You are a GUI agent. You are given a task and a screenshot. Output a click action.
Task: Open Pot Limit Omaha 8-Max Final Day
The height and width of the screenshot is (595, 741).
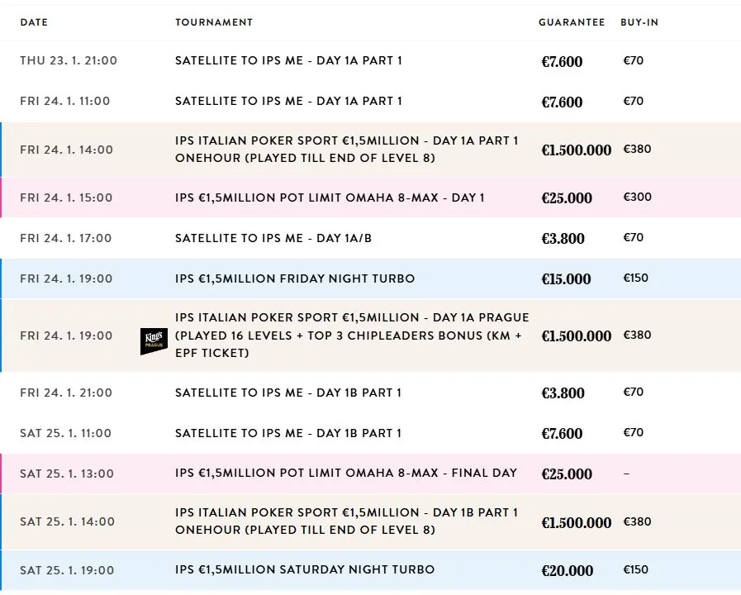click(370, 474)
